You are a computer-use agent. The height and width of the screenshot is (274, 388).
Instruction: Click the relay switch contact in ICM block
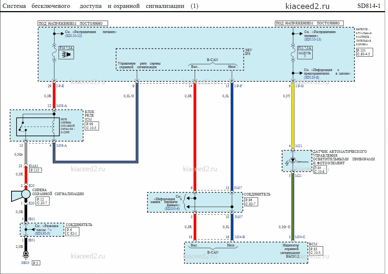(x=22, y=127)
